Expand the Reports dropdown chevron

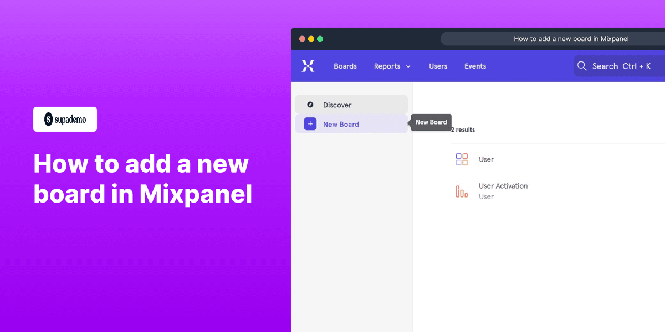(x=408, y=66)
